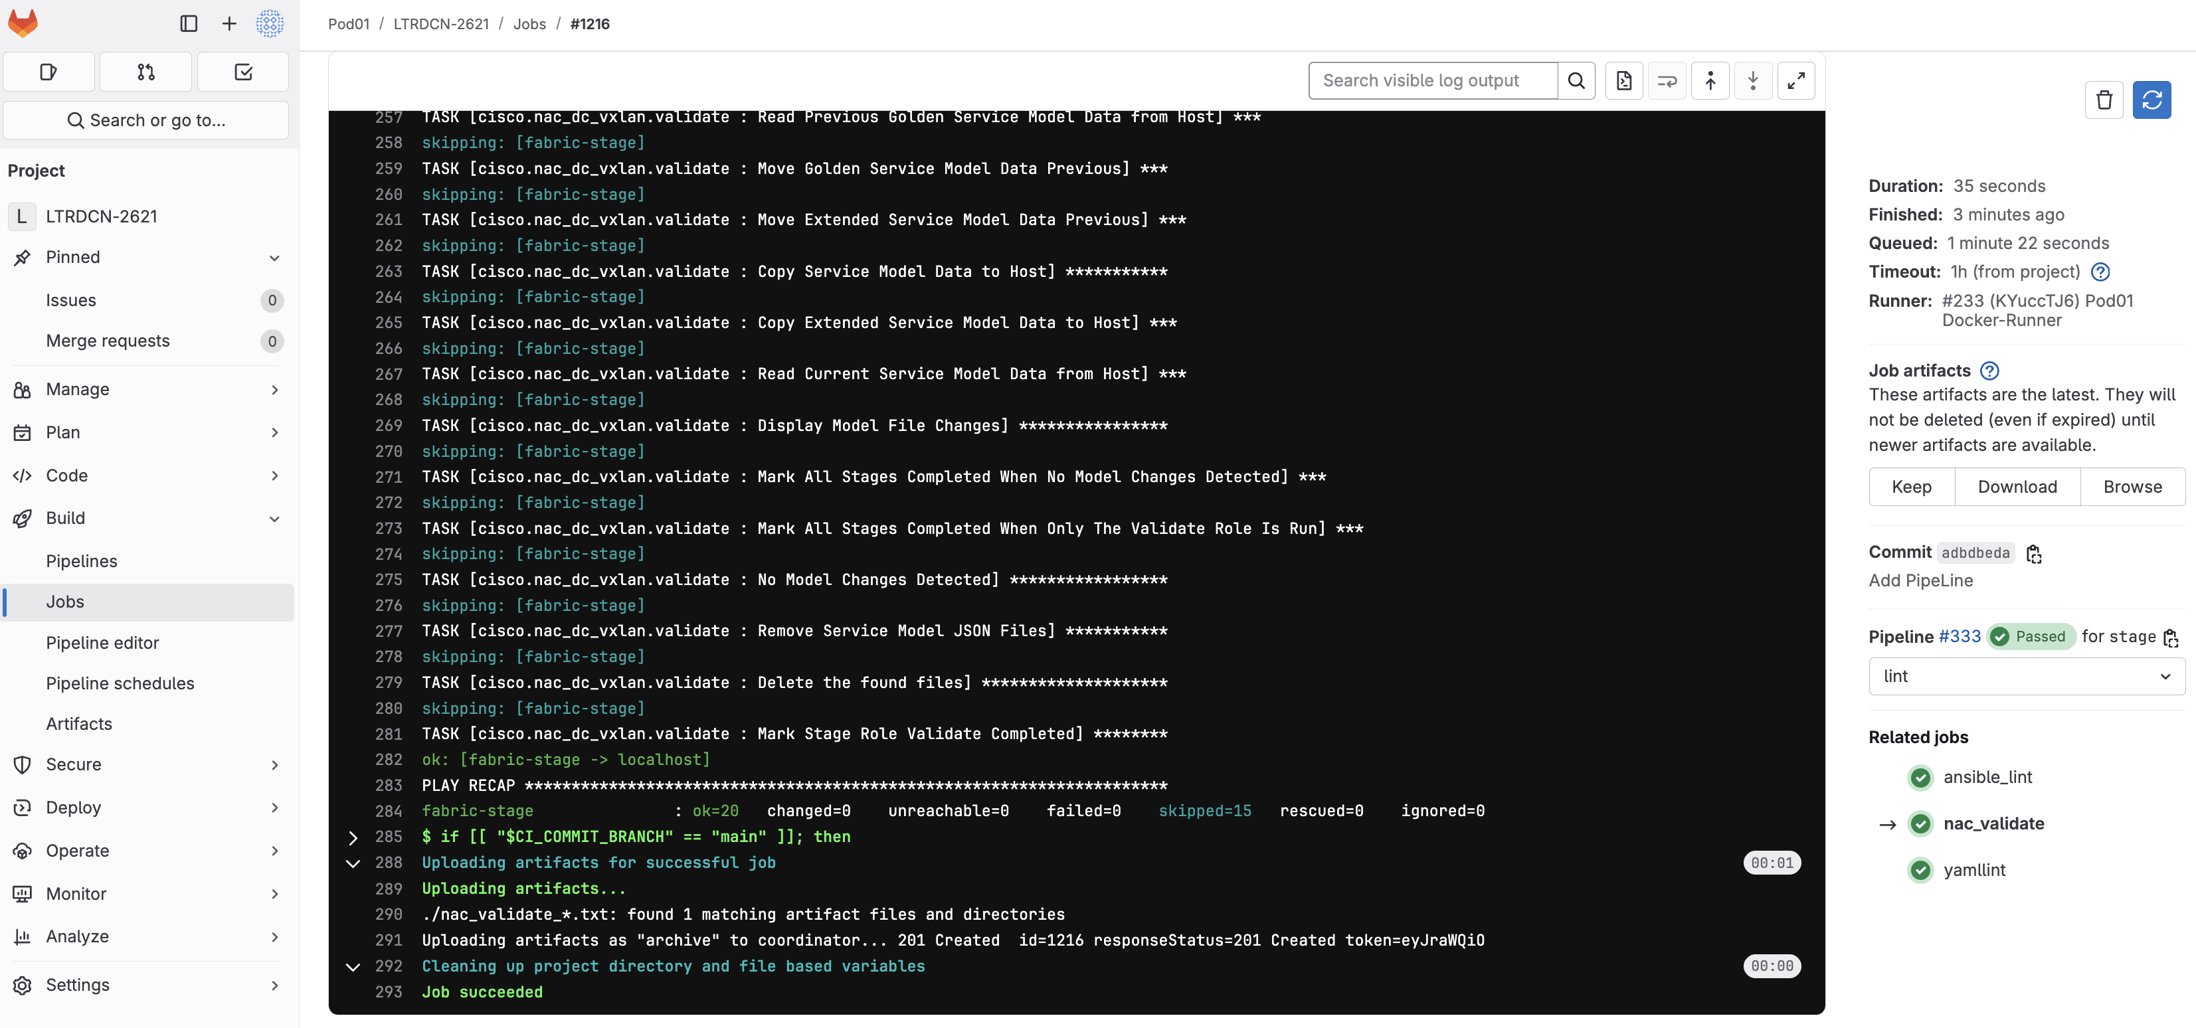The image size is (2196, 1028).
Task: Toggle the left sidebar panel icon
Action: click(x=189, y=24)
